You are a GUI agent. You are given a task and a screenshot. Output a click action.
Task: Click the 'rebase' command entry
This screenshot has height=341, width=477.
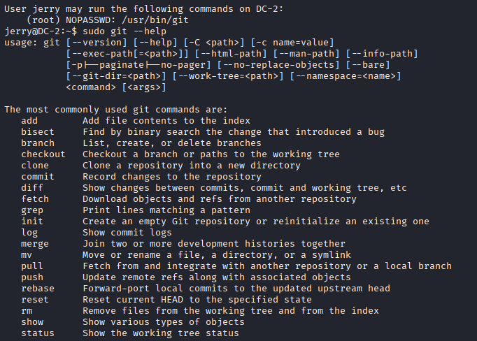(x=38, y=288)
